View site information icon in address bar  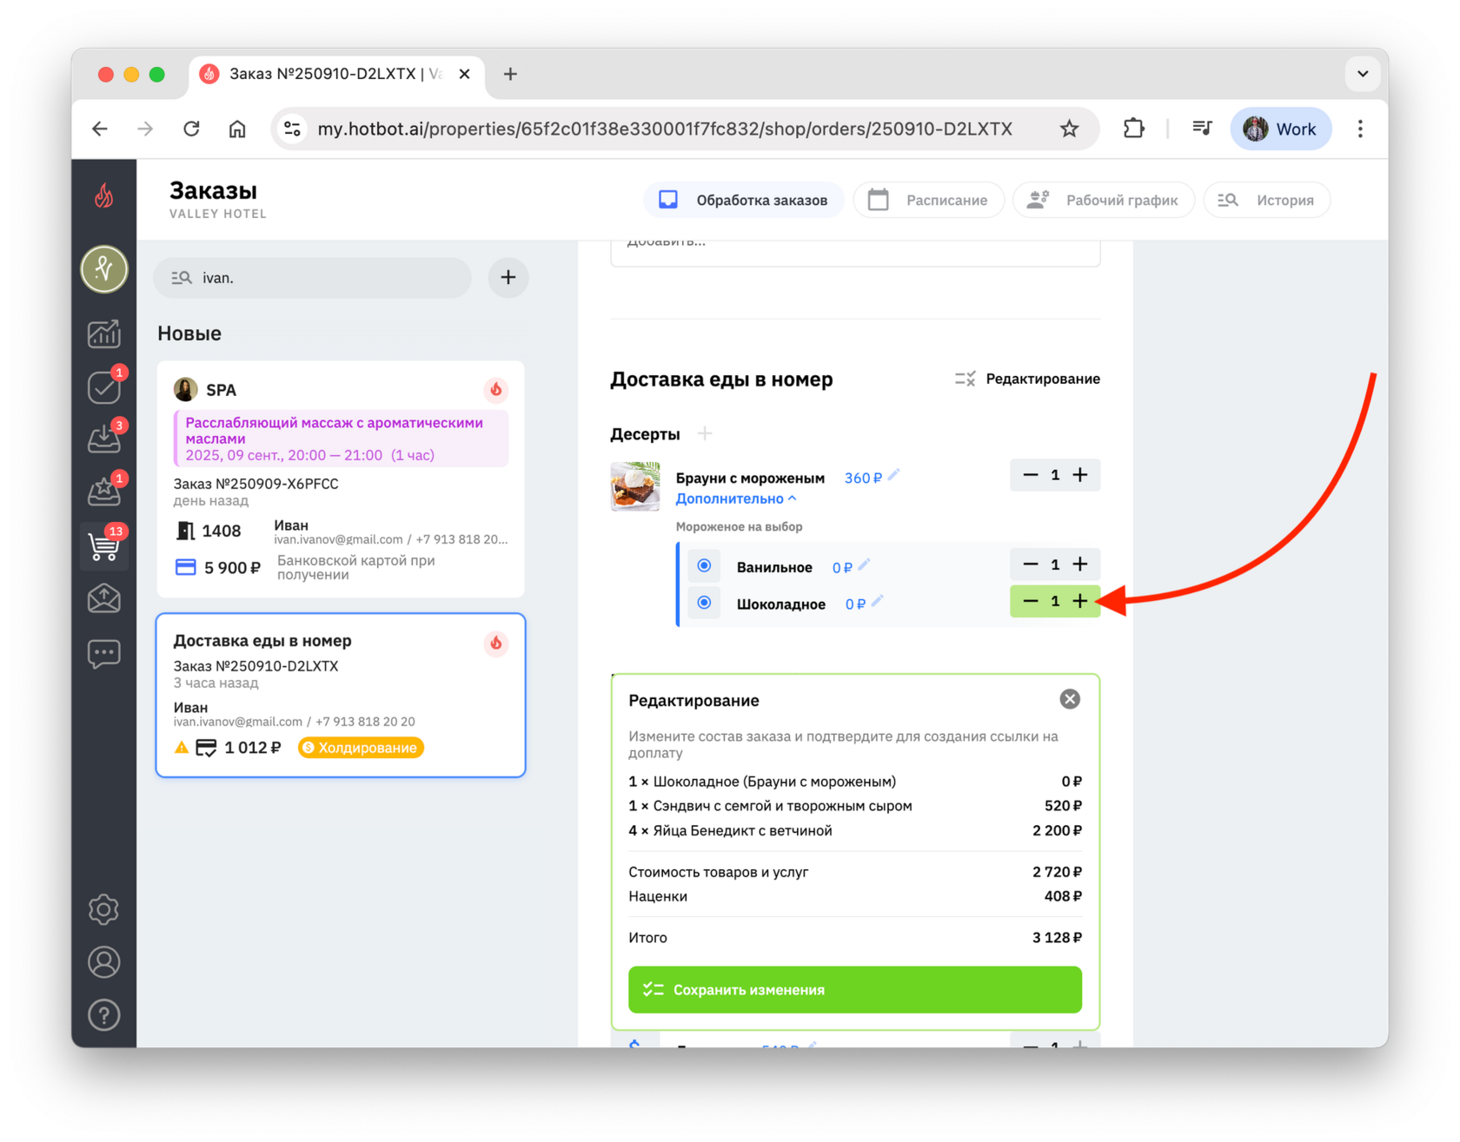click(x=293, y=129)
